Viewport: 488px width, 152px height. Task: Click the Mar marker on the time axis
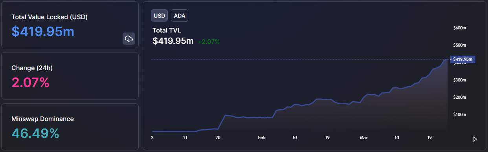coord(364,138)
